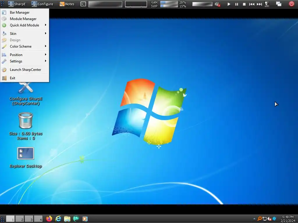Click the orange magnifier tray icon

(259, 219)
